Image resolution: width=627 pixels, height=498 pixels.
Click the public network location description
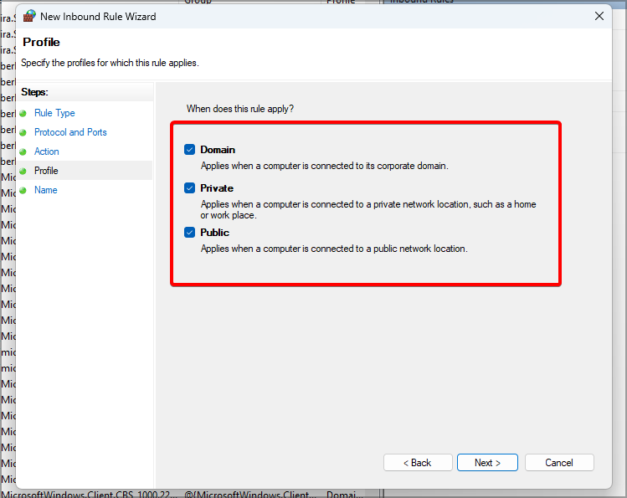(334, 249)
